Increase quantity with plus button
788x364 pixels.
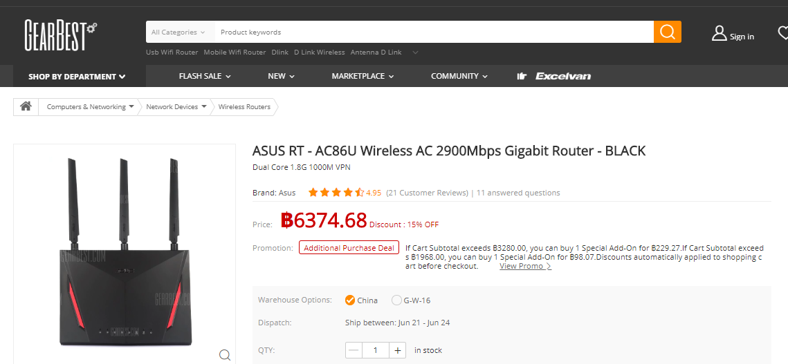(398, 350)
